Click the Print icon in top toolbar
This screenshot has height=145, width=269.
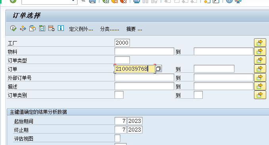tap(137, 1)
